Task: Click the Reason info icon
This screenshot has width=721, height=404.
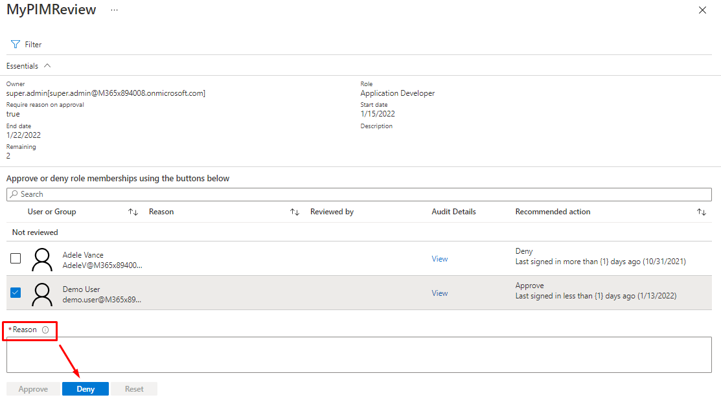Action: (x=45, y=330)
